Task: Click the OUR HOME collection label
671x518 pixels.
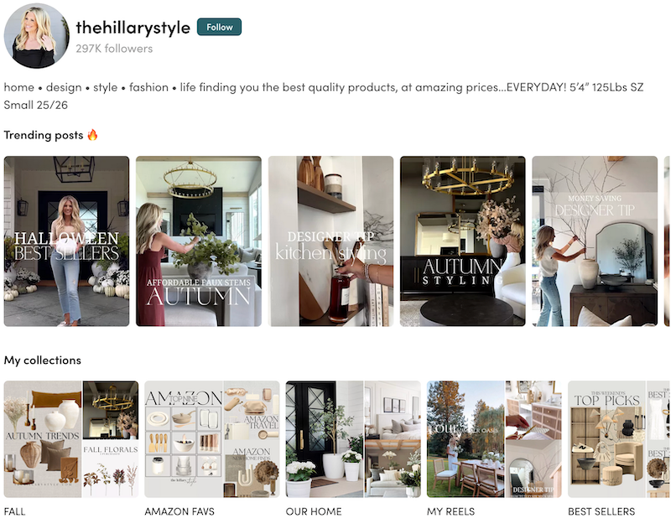Action: click(314, 511)
